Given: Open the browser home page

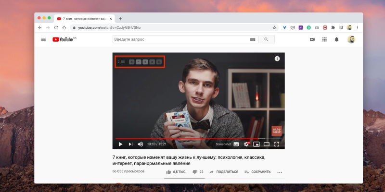Looking at the screenshot, I should (x=64, y=28).
